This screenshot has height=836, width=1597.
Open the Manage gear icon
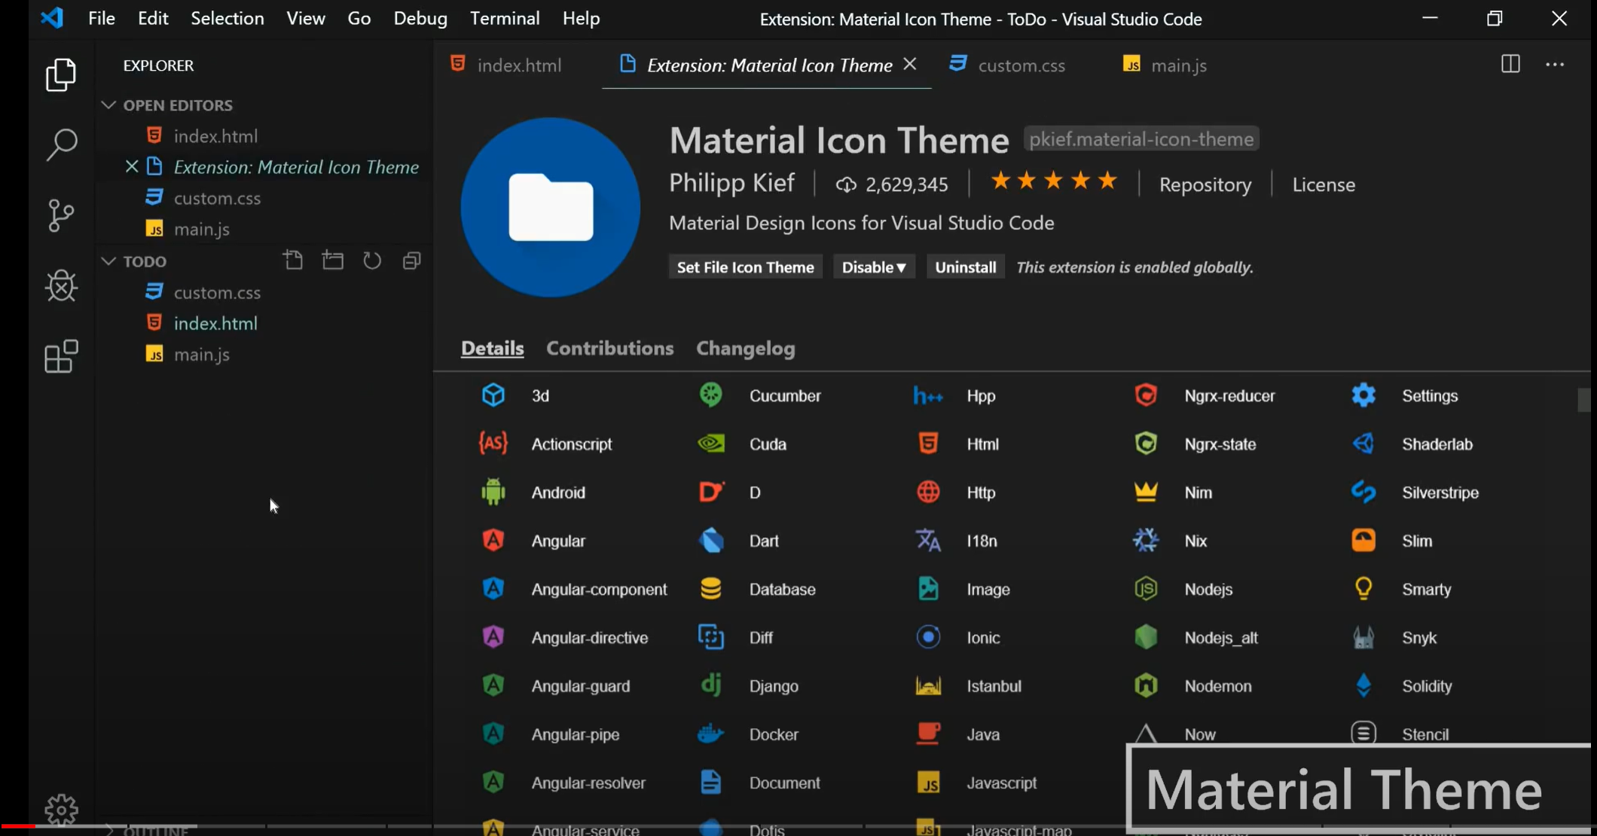(x=61, y=809)
